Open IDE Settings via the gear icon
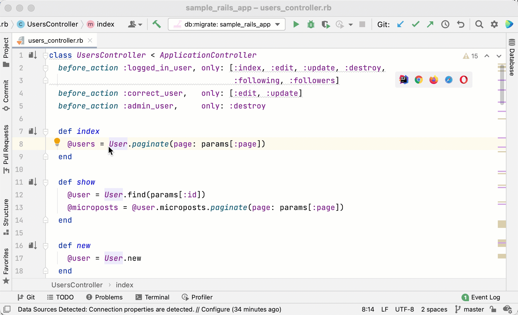Viewport: 518px width, 315px height. click(495, 24)
